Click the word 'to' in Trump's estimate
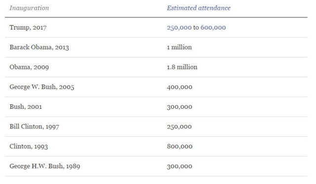The image size is (316, 184). (196, 28)
